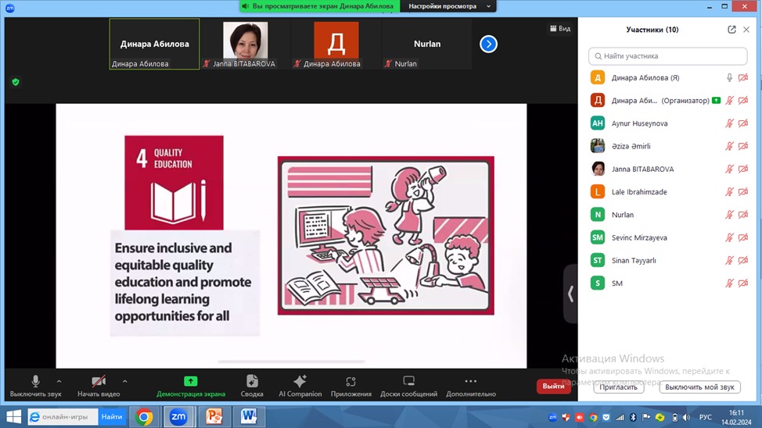Viewport: 762px width, 428px height.
Task: Open Доски сообщений whiteboards
Action: tap(408, 387)
